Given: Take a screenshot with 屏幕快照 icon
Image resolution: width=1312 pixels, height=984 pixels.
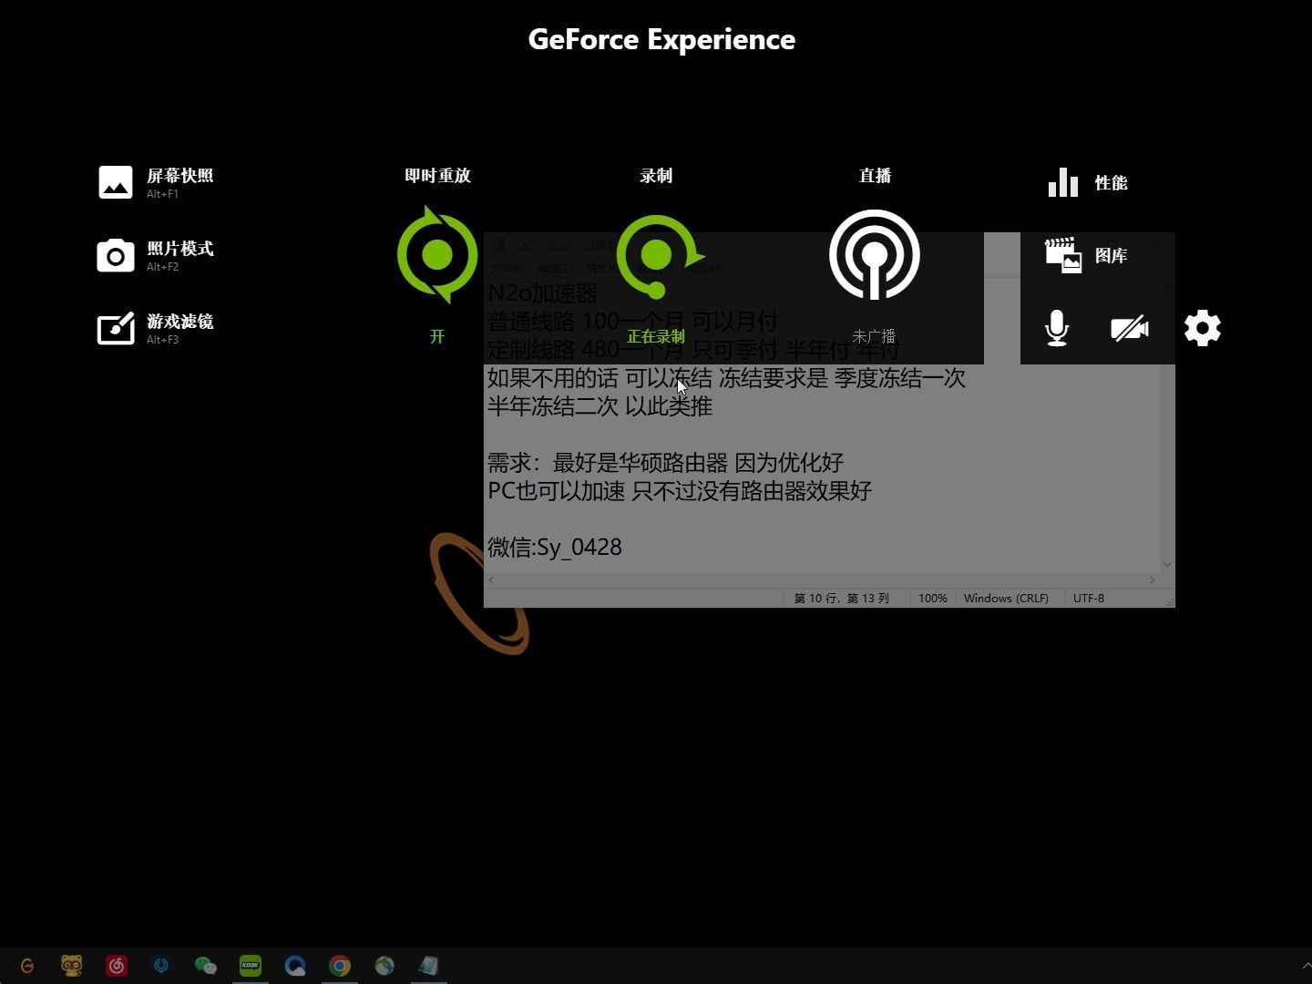Looking at the screenshot, I should [116, 182].
